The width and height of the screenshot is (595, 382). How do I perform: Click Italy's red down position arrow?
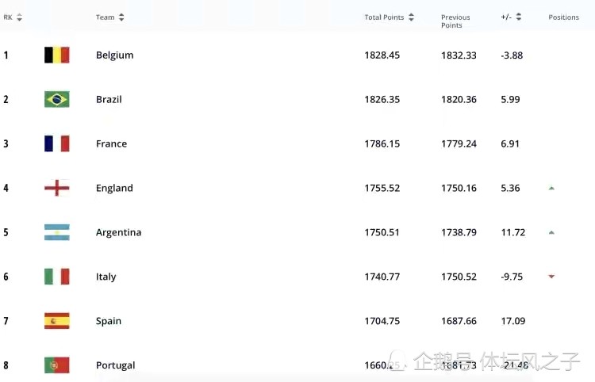click(x=551, y=277)
